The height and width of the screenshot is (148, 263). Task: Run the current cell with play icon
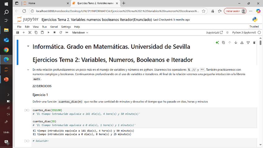click(48, 32)
